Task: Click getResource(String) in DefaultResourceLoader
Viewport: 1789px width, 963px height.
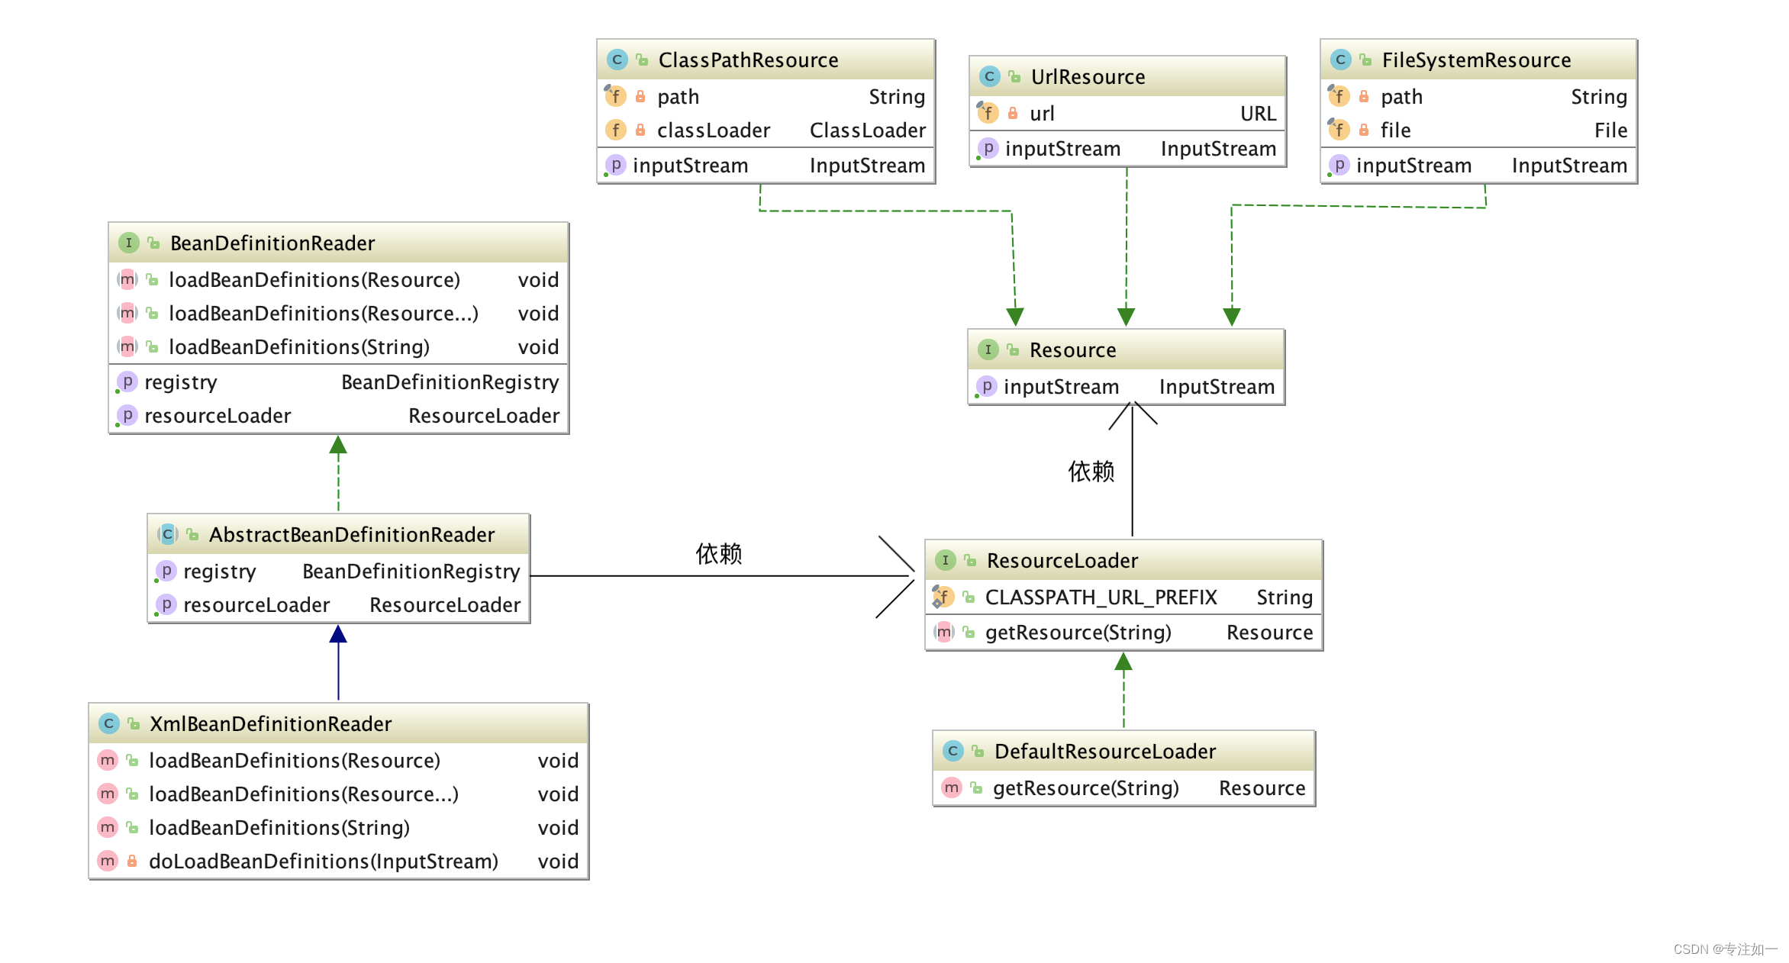Action: pyautogui.click(x=1085, y=787)
